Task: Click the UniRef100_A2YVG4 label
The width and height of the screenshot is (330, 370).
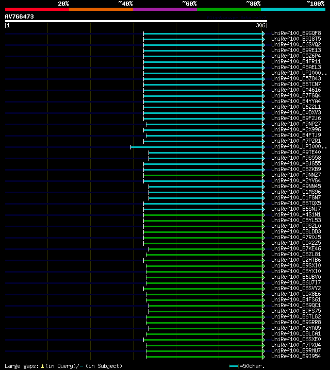Action: 296,180
